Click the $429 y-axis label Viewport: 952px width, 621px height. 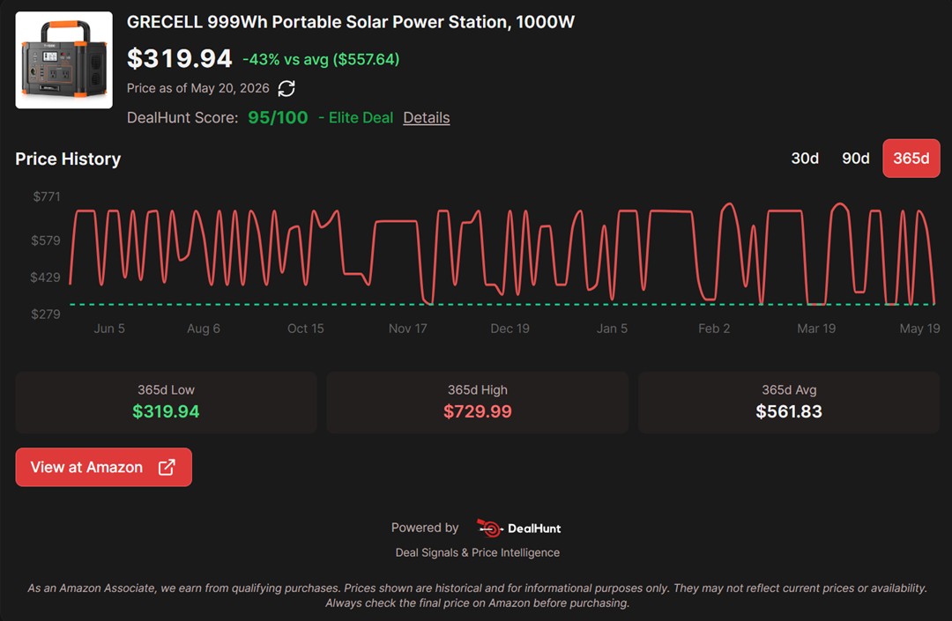[x=46, y=277]
